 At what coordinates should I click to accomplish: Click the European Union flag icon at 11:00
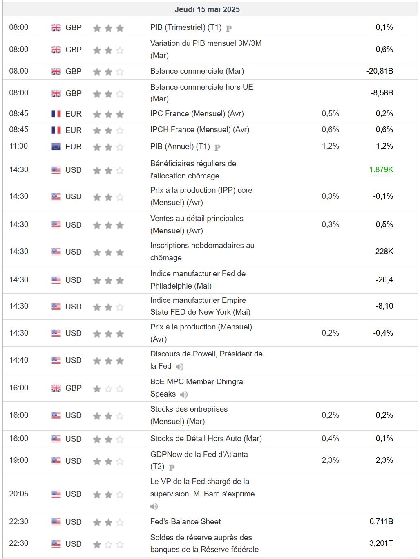[x=56, y=147]
